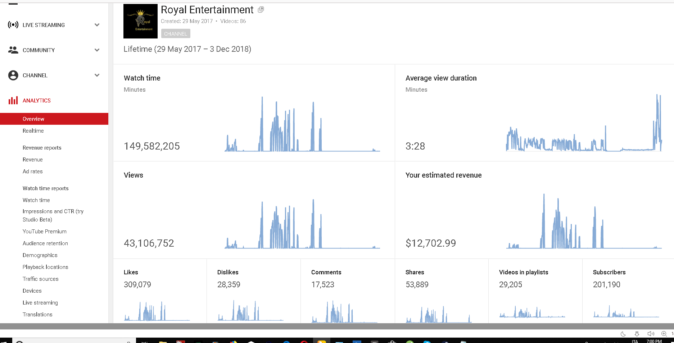Click the zoom magnifier status icon
This screenshot has width=674, height=343.
click(664, 334)
